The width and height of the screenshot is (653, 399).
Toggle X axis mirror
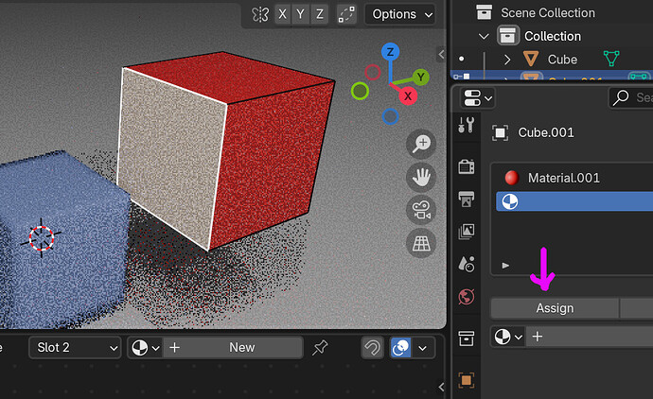(x=283, y=14)
